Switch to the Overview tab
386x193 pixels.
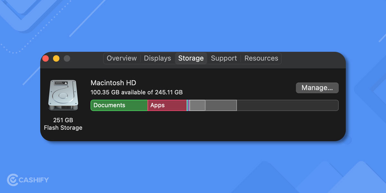[122, 58]
